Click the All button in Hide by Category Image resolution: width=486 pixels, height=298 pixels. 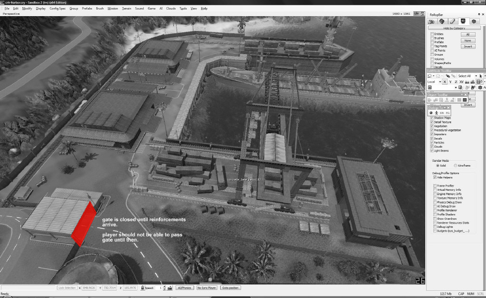[x=467, y=34]
